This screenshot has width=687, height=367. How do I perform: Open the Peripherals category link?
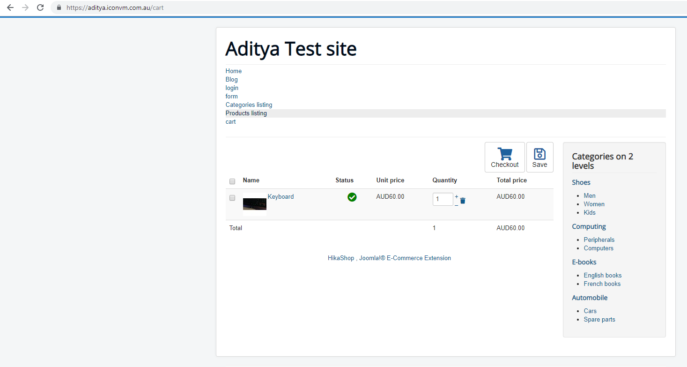click(x=599, y=240)
